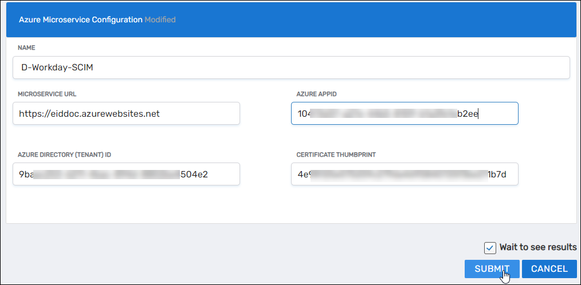Click the "Wait to see results" label text
Image resolution: width=581 pixels, height=285 pixels.
[x=537, y=247]
